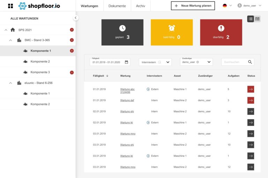Click Neue Wartung planen button
268x178 pixels.
pos(193,6)
